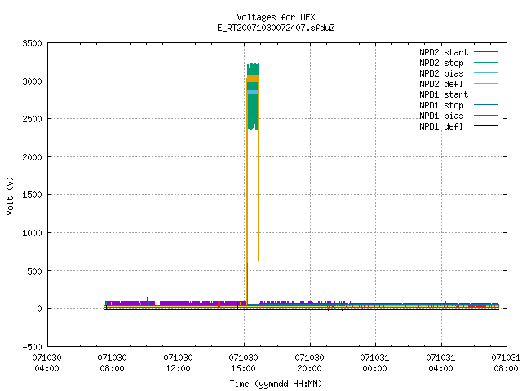Click the y-axis value 0
Screen dimensions: 522x391
(40, 309)
